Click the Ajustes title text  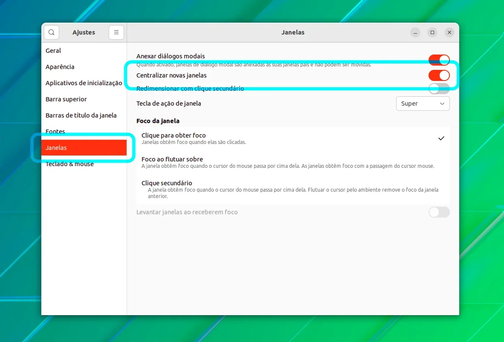pyautogui.click(x=84, y=32)
